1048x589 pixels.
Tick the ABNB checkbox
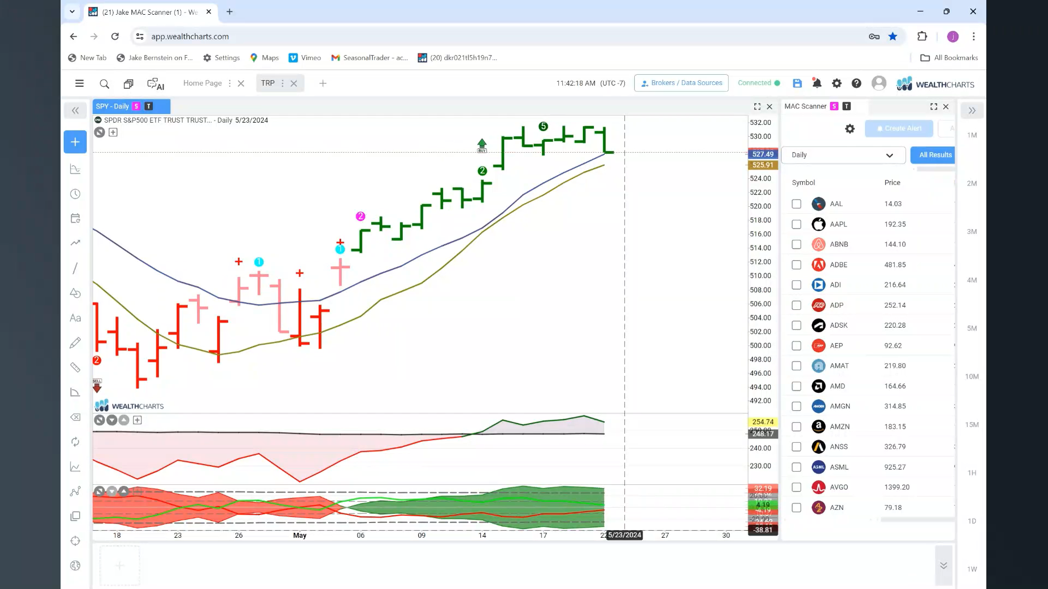click(x=796, y=244)
